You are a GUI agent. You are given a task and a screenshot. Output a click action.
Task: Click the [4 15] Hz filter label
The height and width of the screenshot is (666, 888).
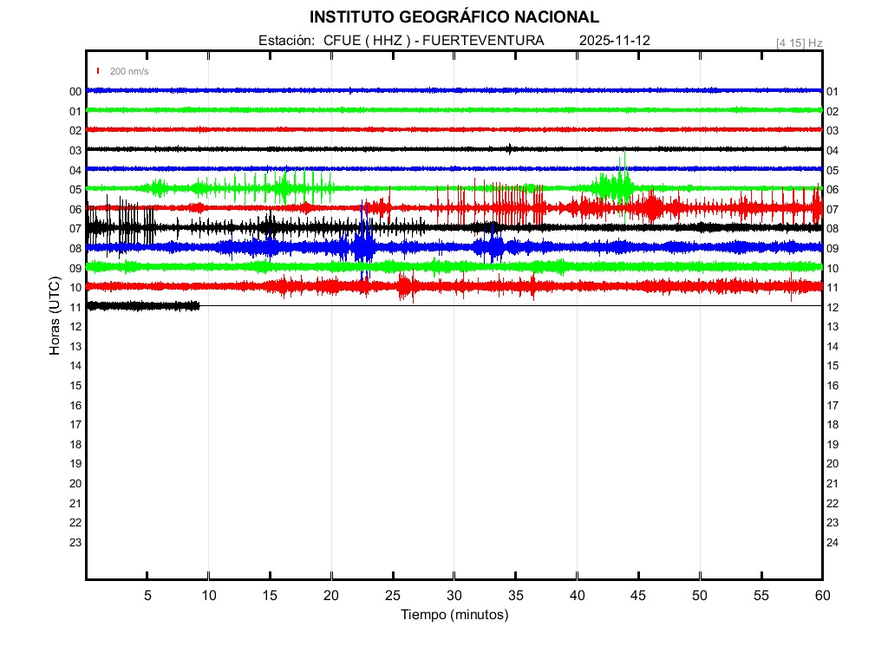799,42
